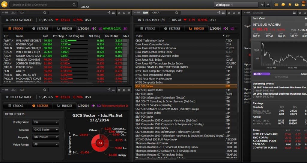
Task: Click Q4 2013 earnings event dated 04:00 PM
Action: tap(280, 89)
